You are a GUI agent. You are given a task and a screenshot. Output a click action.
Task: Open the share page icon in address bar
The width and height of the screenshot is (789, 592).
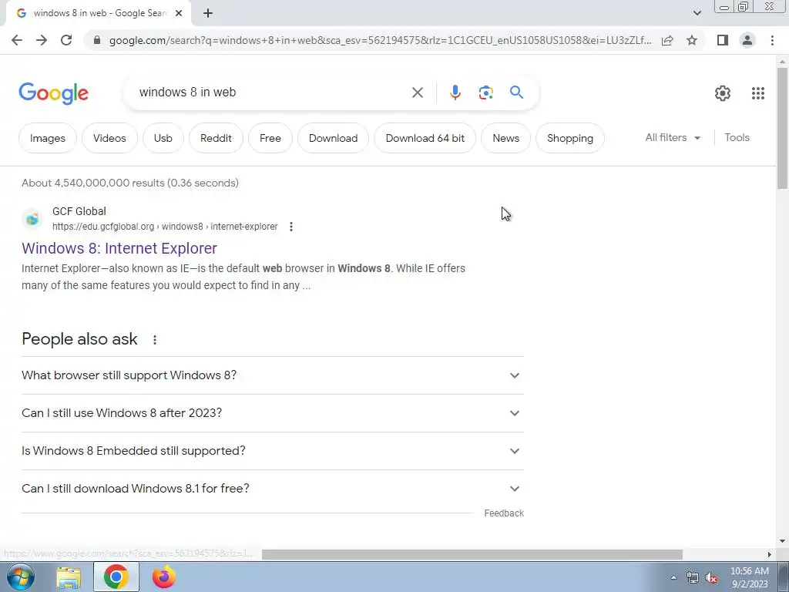click(x=667, y=40)
